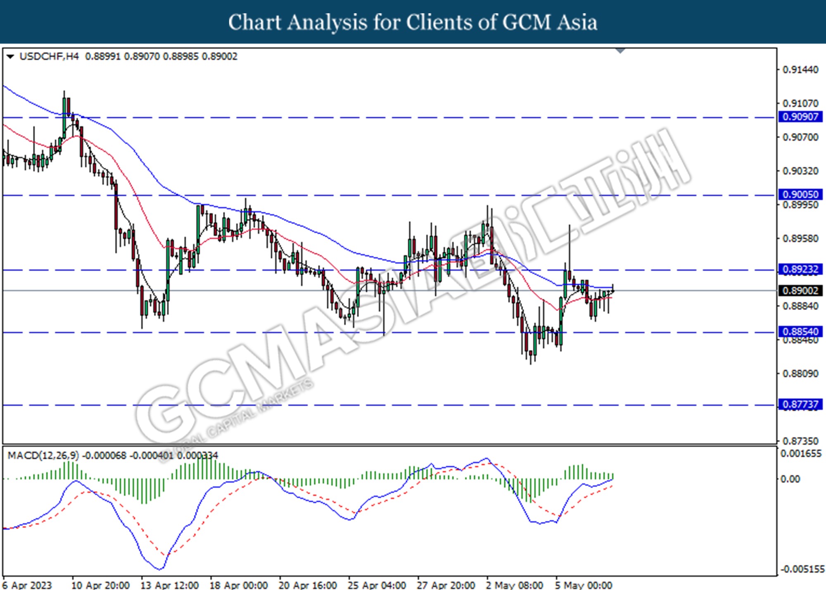Select the 0.87737 price level label
This screenshot has height=590, width=826.
(x=800, y=404)
